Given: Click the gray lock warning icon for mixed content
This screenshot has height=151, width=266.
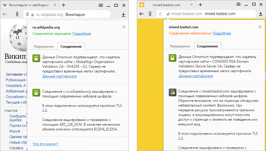Looking at the screenshot, I should point(173,93).
